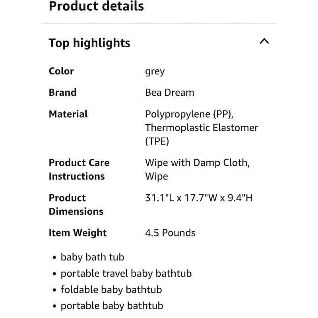Click the Item Weight label
318x318 pixels.
click(78, 233)
